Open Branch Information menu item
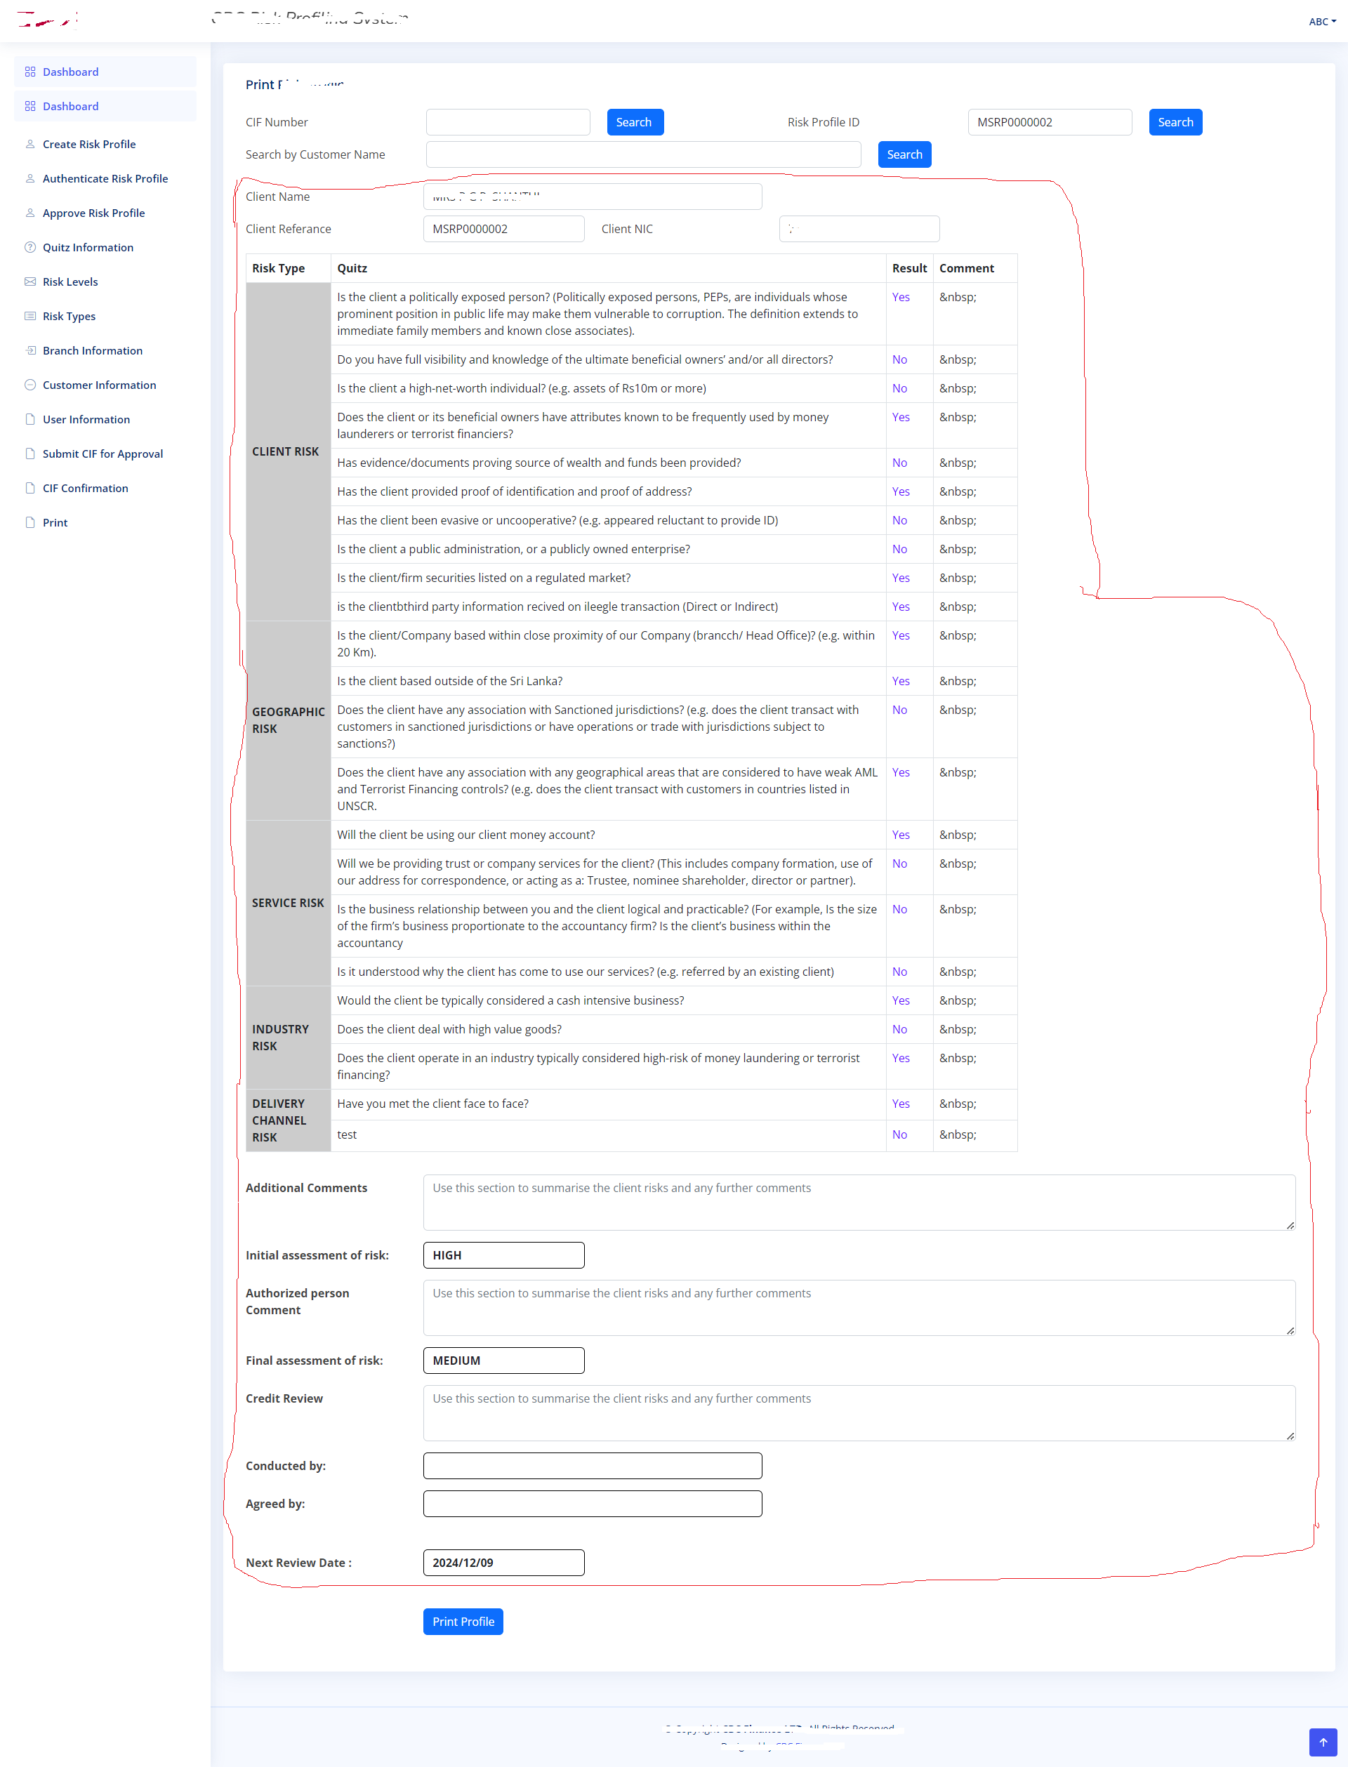Viewport: 1348px width, 1767px height. point(105,350)
